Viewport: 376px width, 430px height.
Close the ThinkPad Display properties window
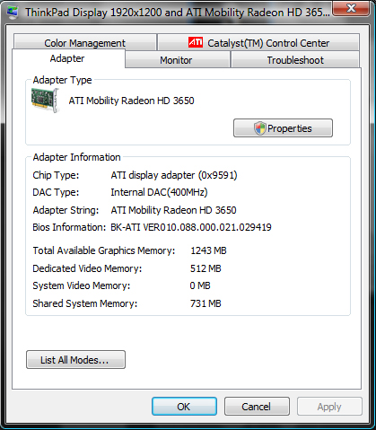point(351,8)
